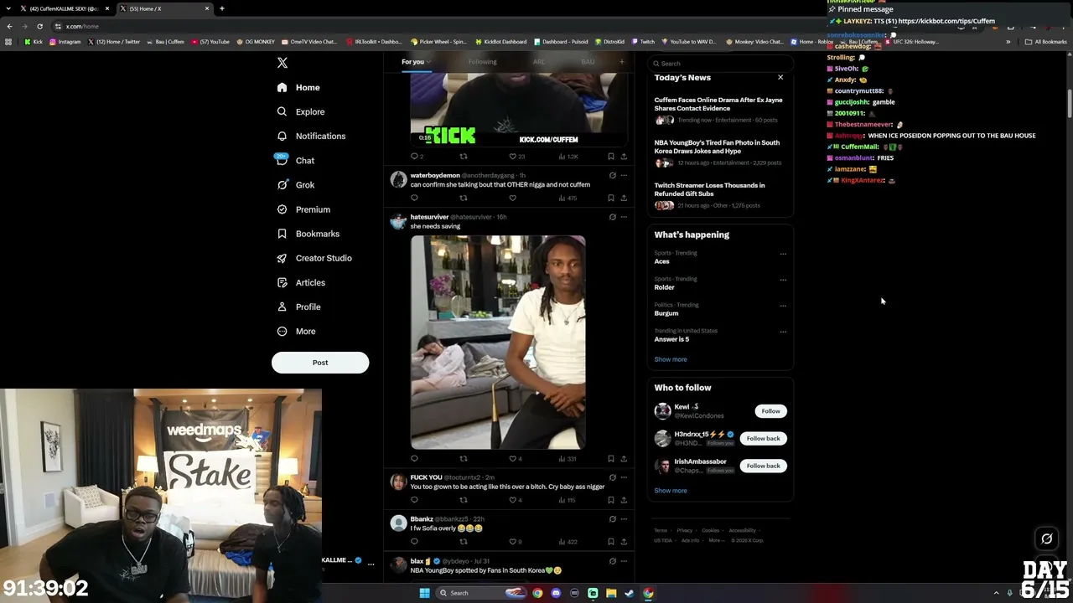Open Grok actions on waterboydemon's post
The width and height of the screenshot is (1073, 603).
click(612, 175)
